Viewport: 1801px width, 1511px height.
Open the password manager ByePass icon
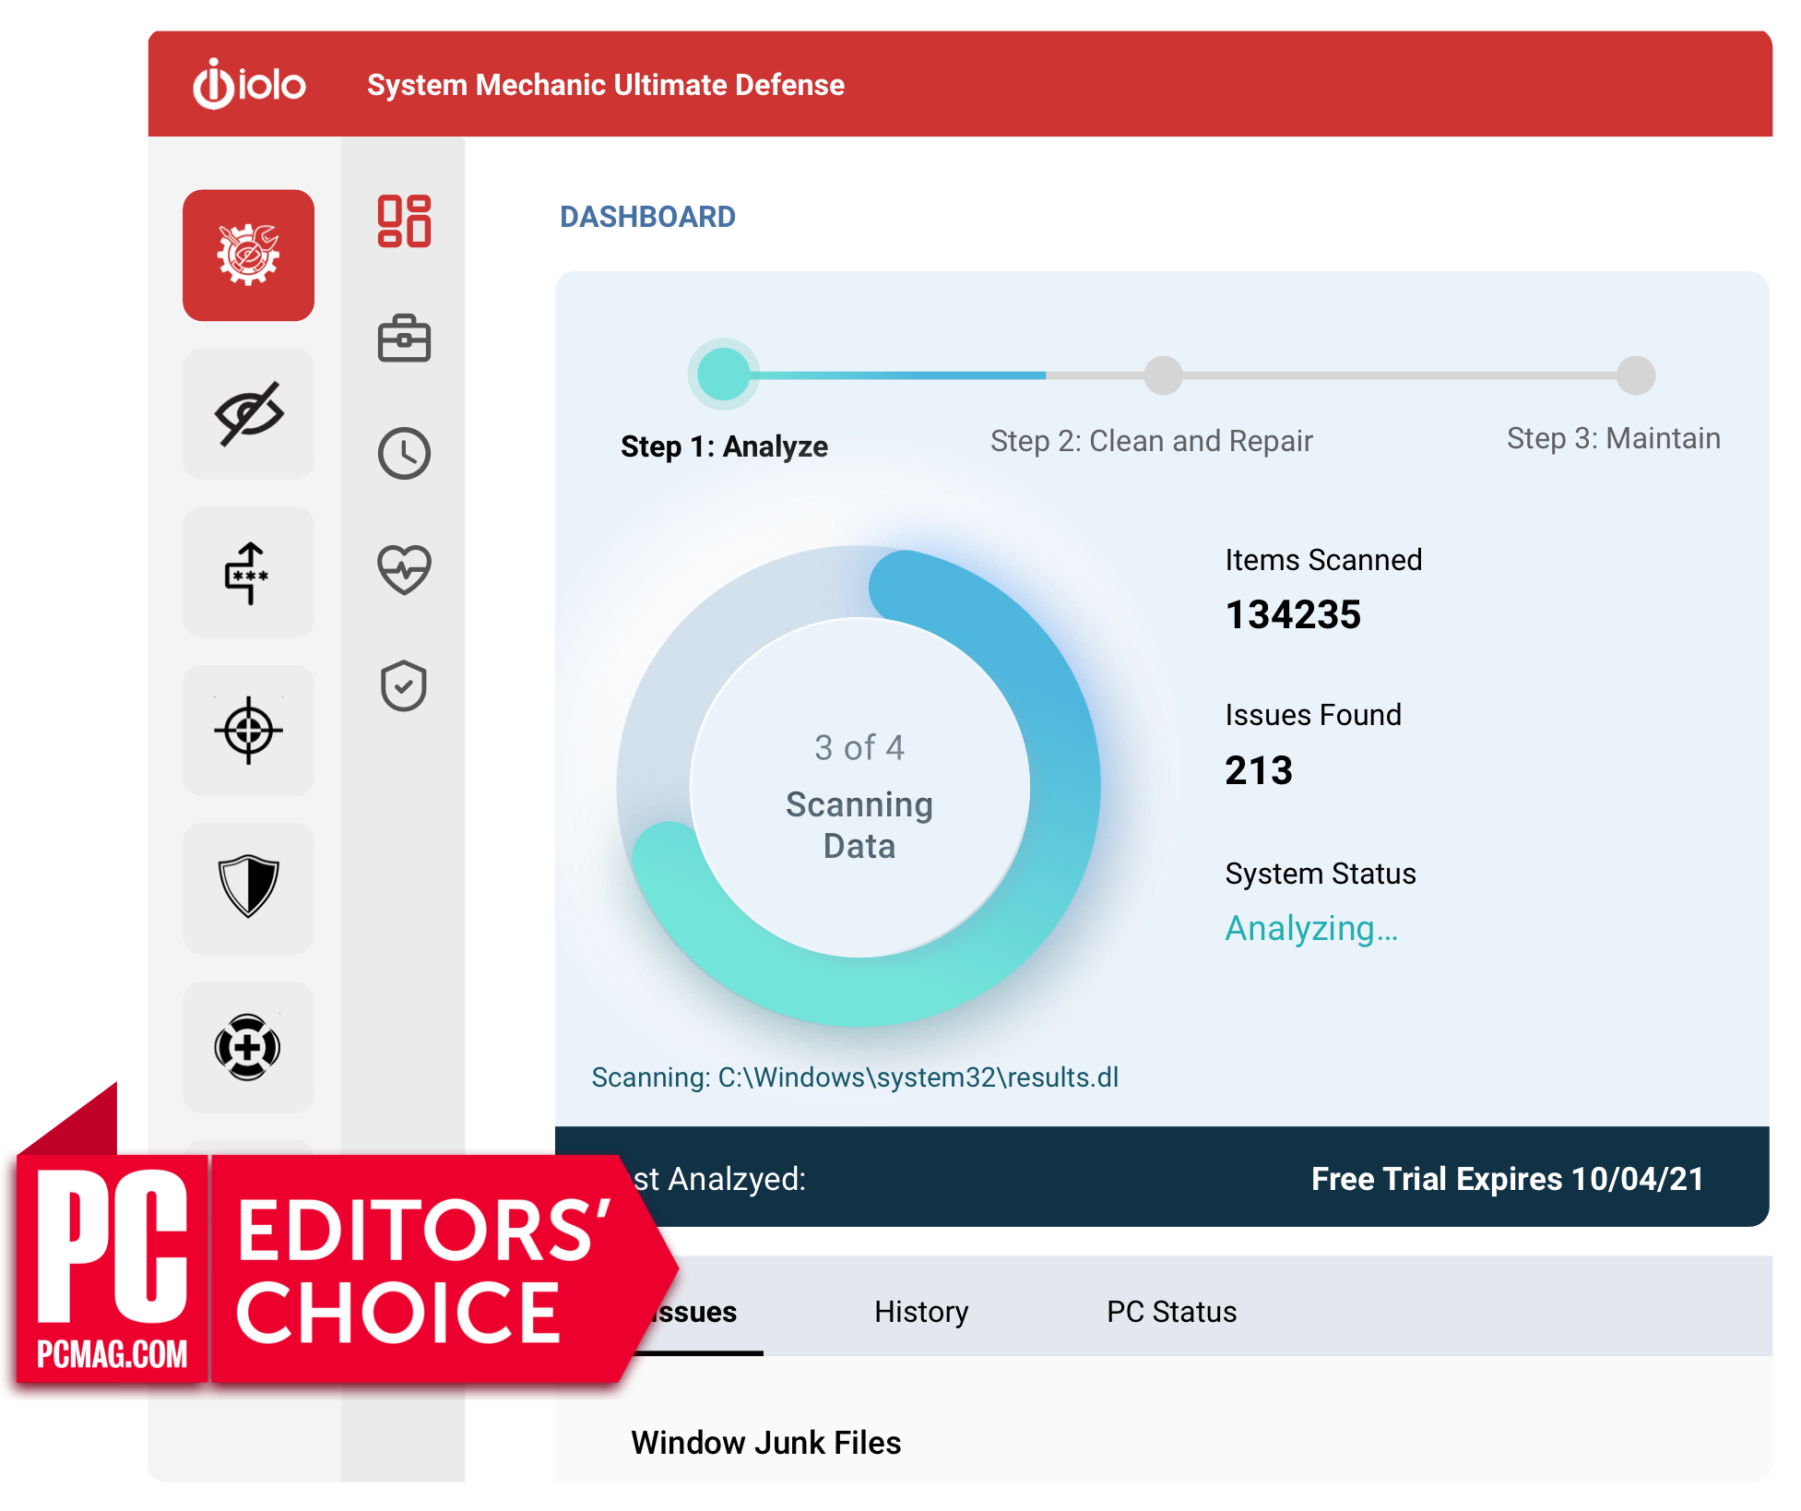[x=248, y=572]
